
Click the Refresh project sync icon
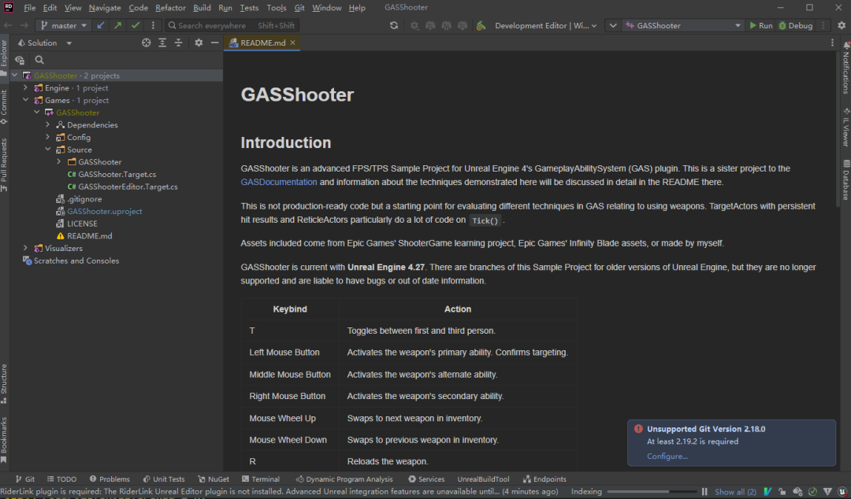coord(394,25)
